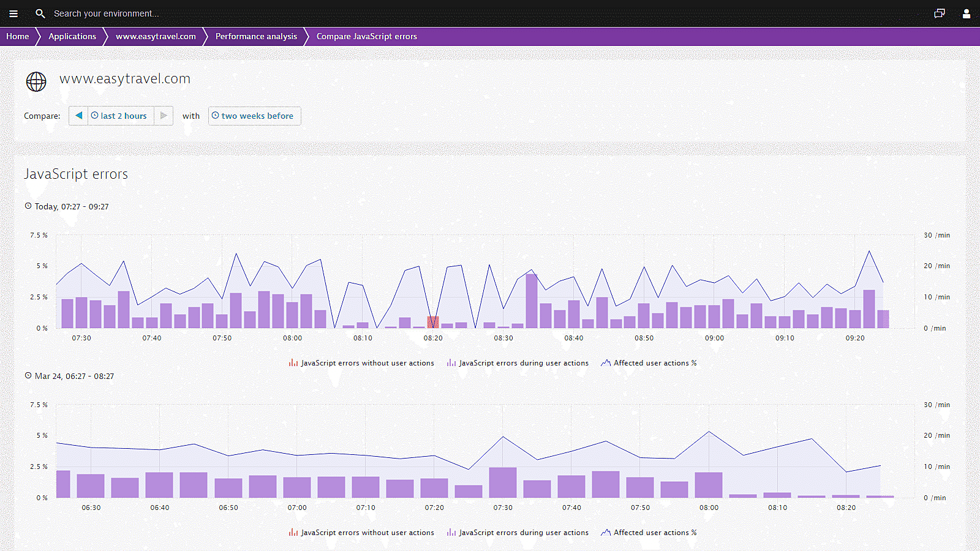Click the Mar 24, 06:27 - 08:27 label
The image size is (980, 551).
tap(74, 377)
